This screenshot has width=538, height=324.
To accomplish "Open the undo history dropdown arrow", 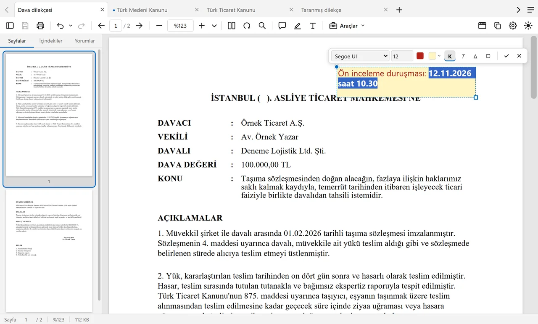I will coord(71,26).
